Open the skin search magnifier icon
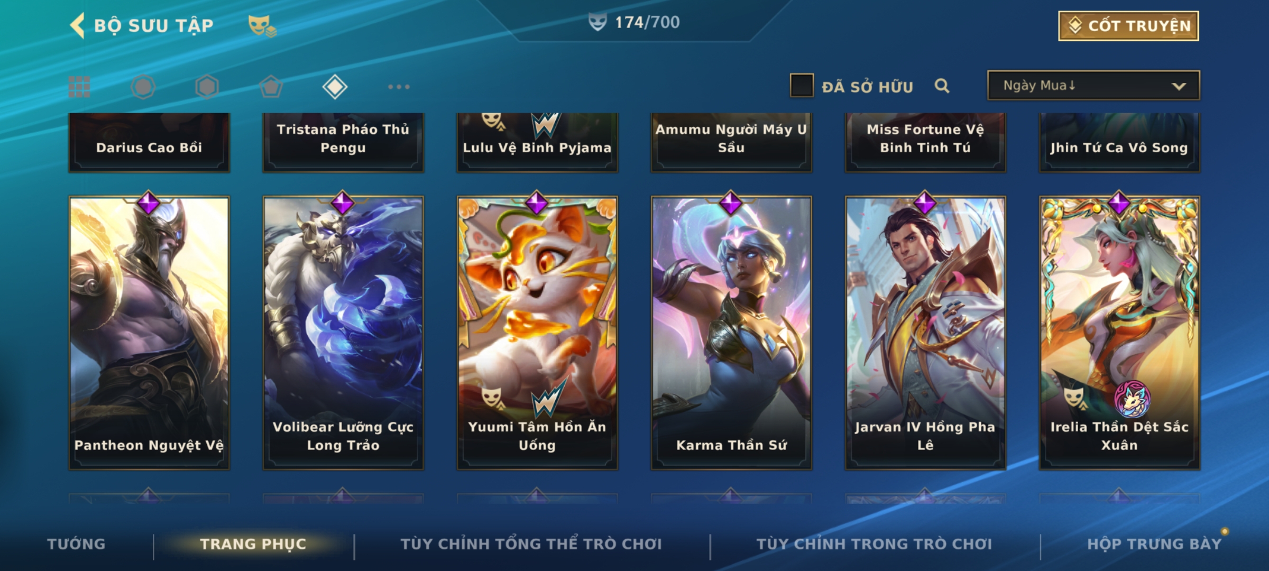 (x=942, y=86)
